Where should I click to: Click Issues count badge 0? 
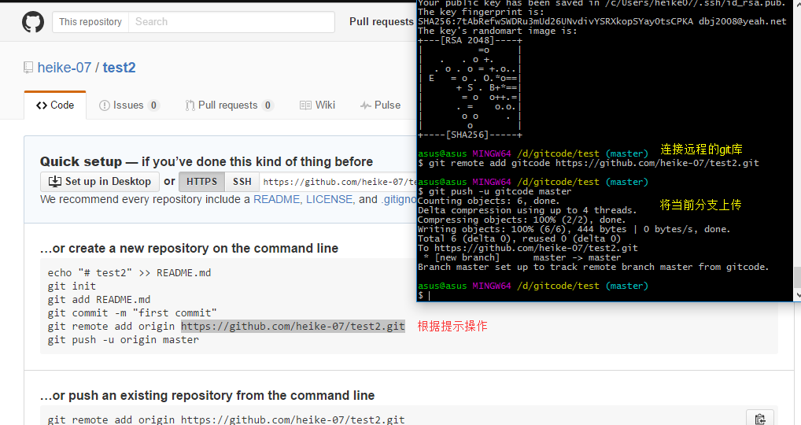(x=153, y=105)
